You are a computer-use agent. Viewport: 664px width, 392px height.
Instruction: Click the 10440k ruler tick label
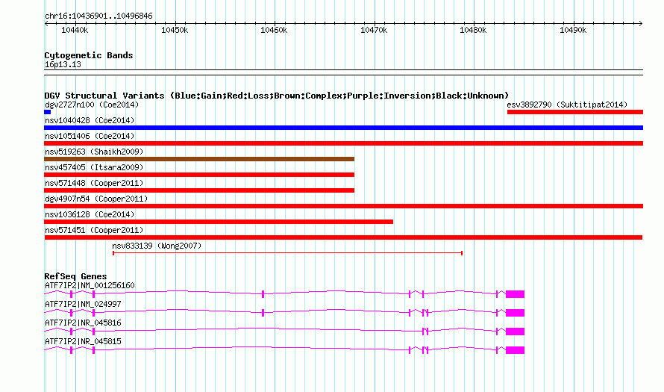point(75,30)
